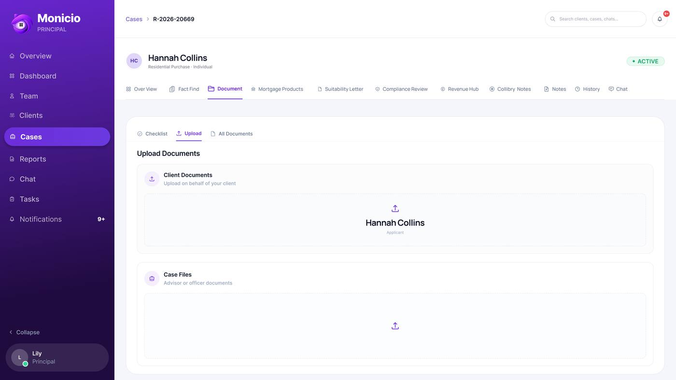The image size is (676, 380).
Task: Click the Mortgage Products house icon
Action: tap(253, 89)
